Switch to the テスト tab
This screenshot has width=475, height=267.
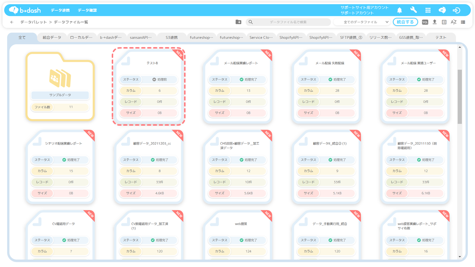pyautogui.click(x=441, y=37)
